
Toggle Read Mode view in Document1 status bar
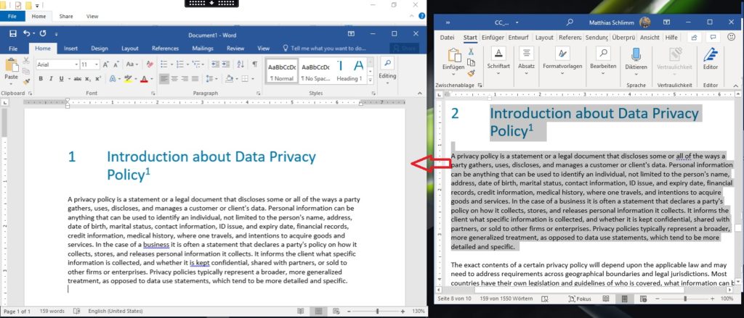point(300,311)
